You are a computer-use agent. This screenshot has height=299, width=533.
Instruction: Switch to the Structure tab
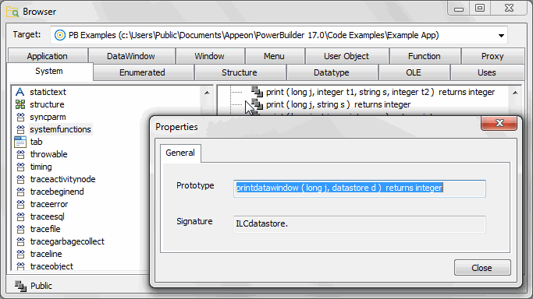[x=240, y=72]
